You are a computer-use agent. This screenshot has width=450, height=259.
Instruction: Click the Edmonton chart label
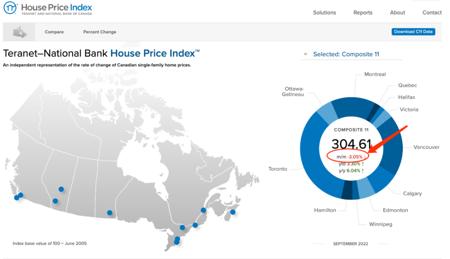coord(395,210)
